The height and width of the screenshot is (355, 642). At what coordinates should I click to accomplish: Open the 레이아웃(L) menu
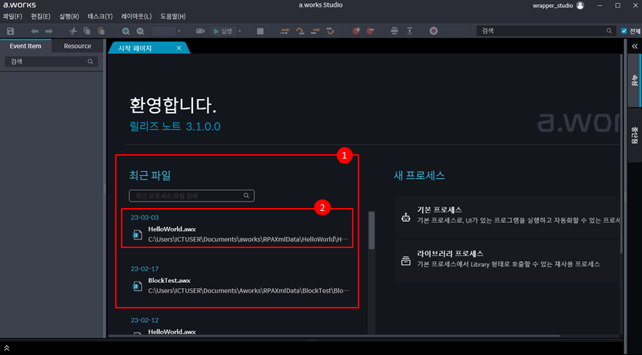point(136,16)
